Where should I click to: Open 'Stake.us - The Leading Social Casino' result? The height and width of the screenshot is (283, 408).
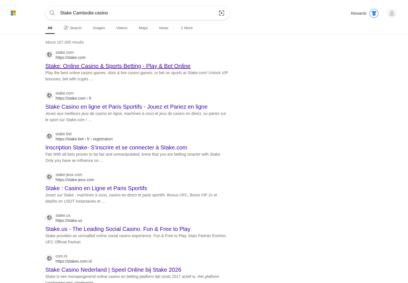(x=118, y=229)
